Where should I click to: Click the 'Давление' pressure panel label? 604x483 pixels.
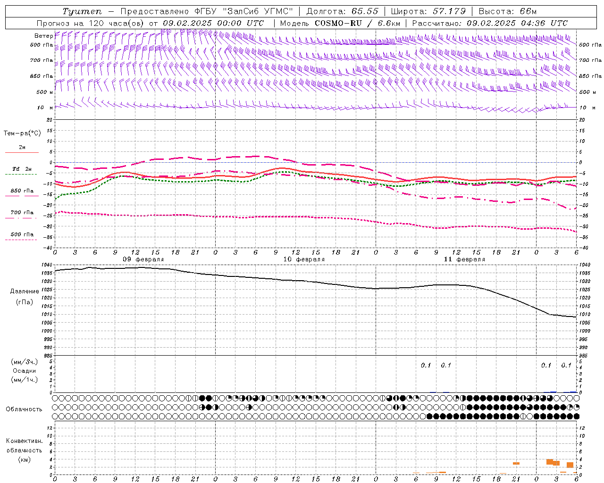click(x=25, y=291)
